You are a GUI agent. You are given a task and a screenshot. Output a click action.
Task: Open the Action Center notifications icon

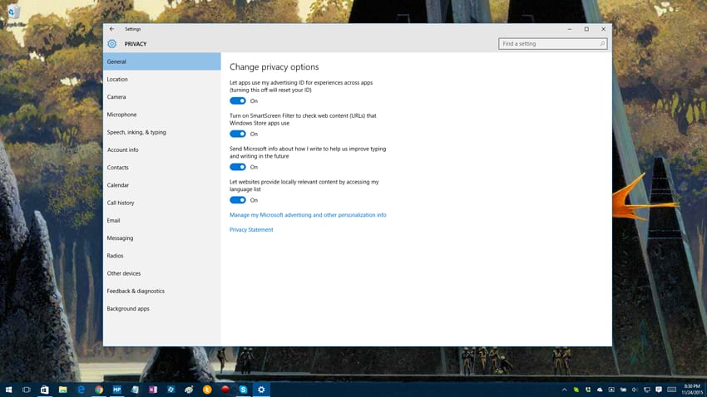point(659,390)
